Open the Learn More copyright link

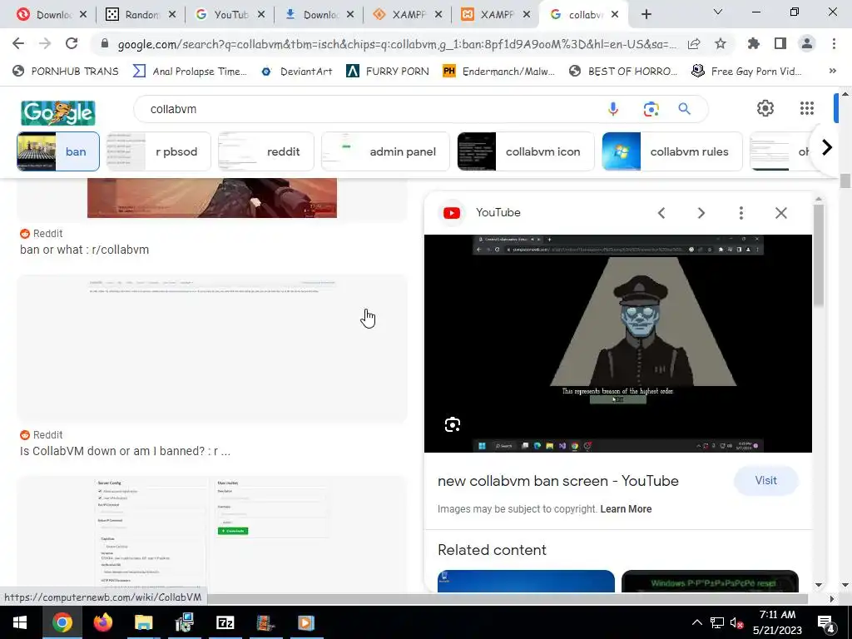(x=626, y=509)
